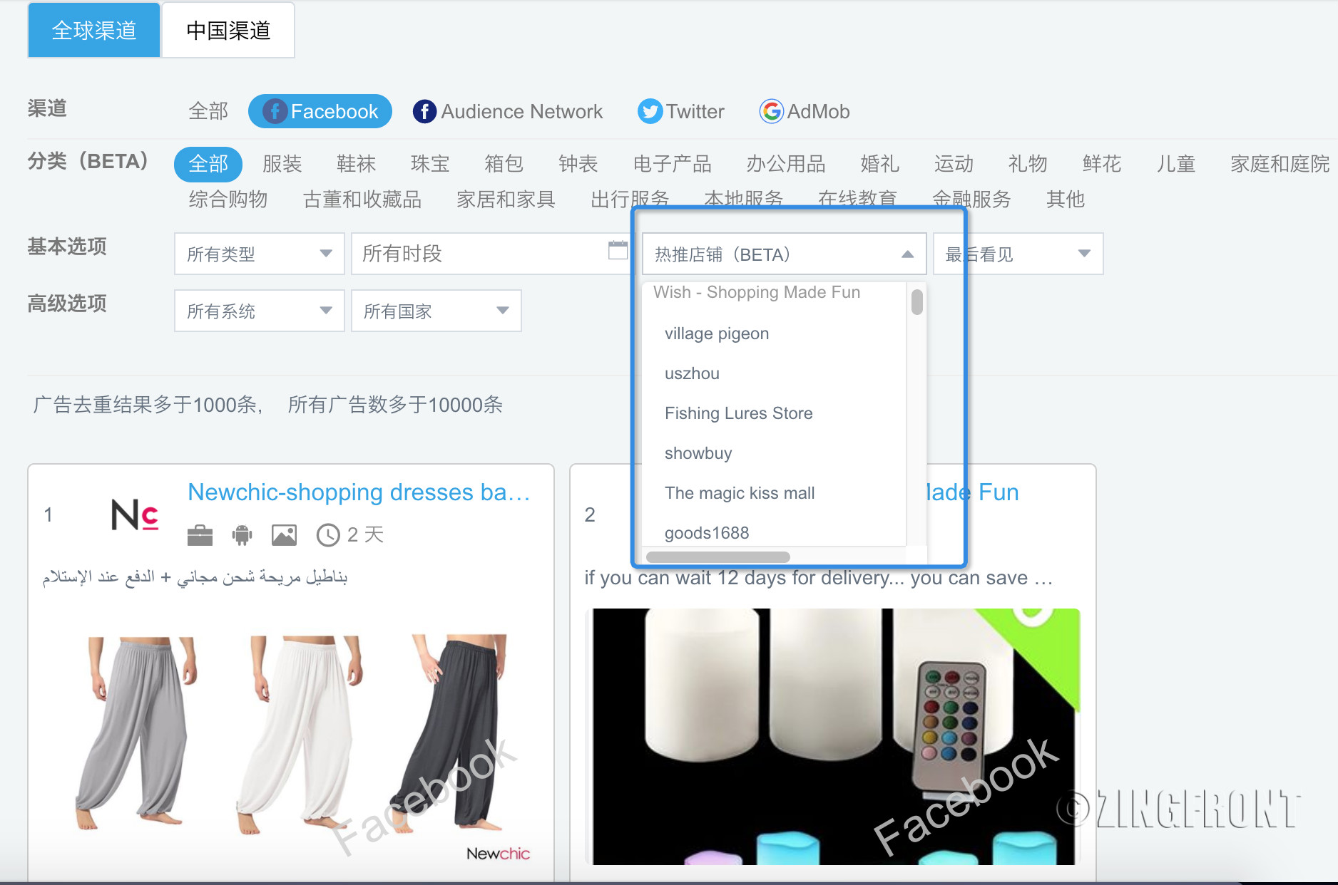Select 全部 channel filter

[x=208, y=111]
